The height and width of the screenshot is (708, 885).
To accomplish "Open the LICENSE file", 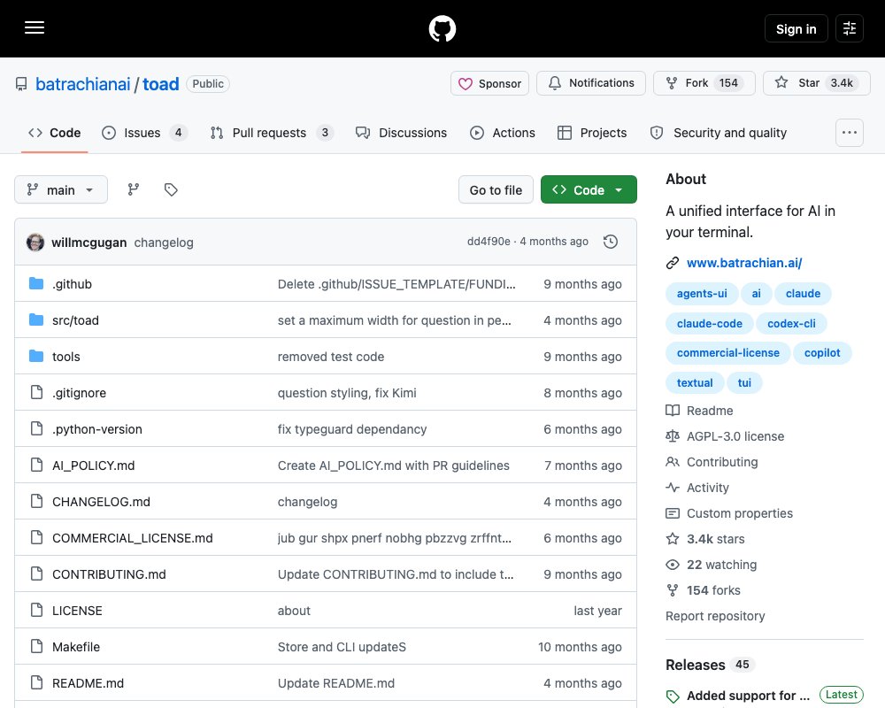I will (77, 611).
